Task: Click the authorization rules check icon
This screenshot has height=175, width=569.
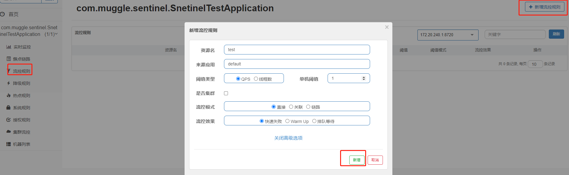Action: coord(9,120)
